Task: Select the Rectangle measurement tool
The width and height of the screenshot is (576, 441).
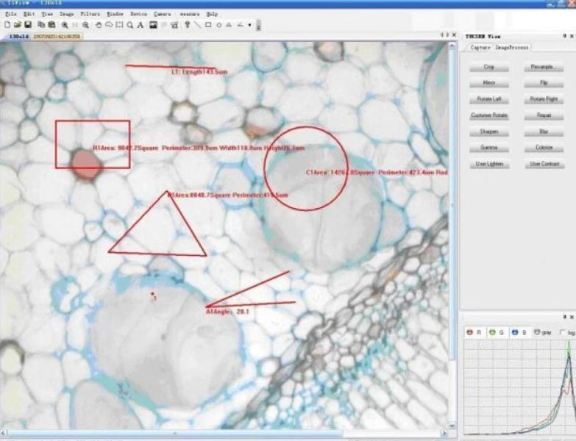Action: point(208,25)
